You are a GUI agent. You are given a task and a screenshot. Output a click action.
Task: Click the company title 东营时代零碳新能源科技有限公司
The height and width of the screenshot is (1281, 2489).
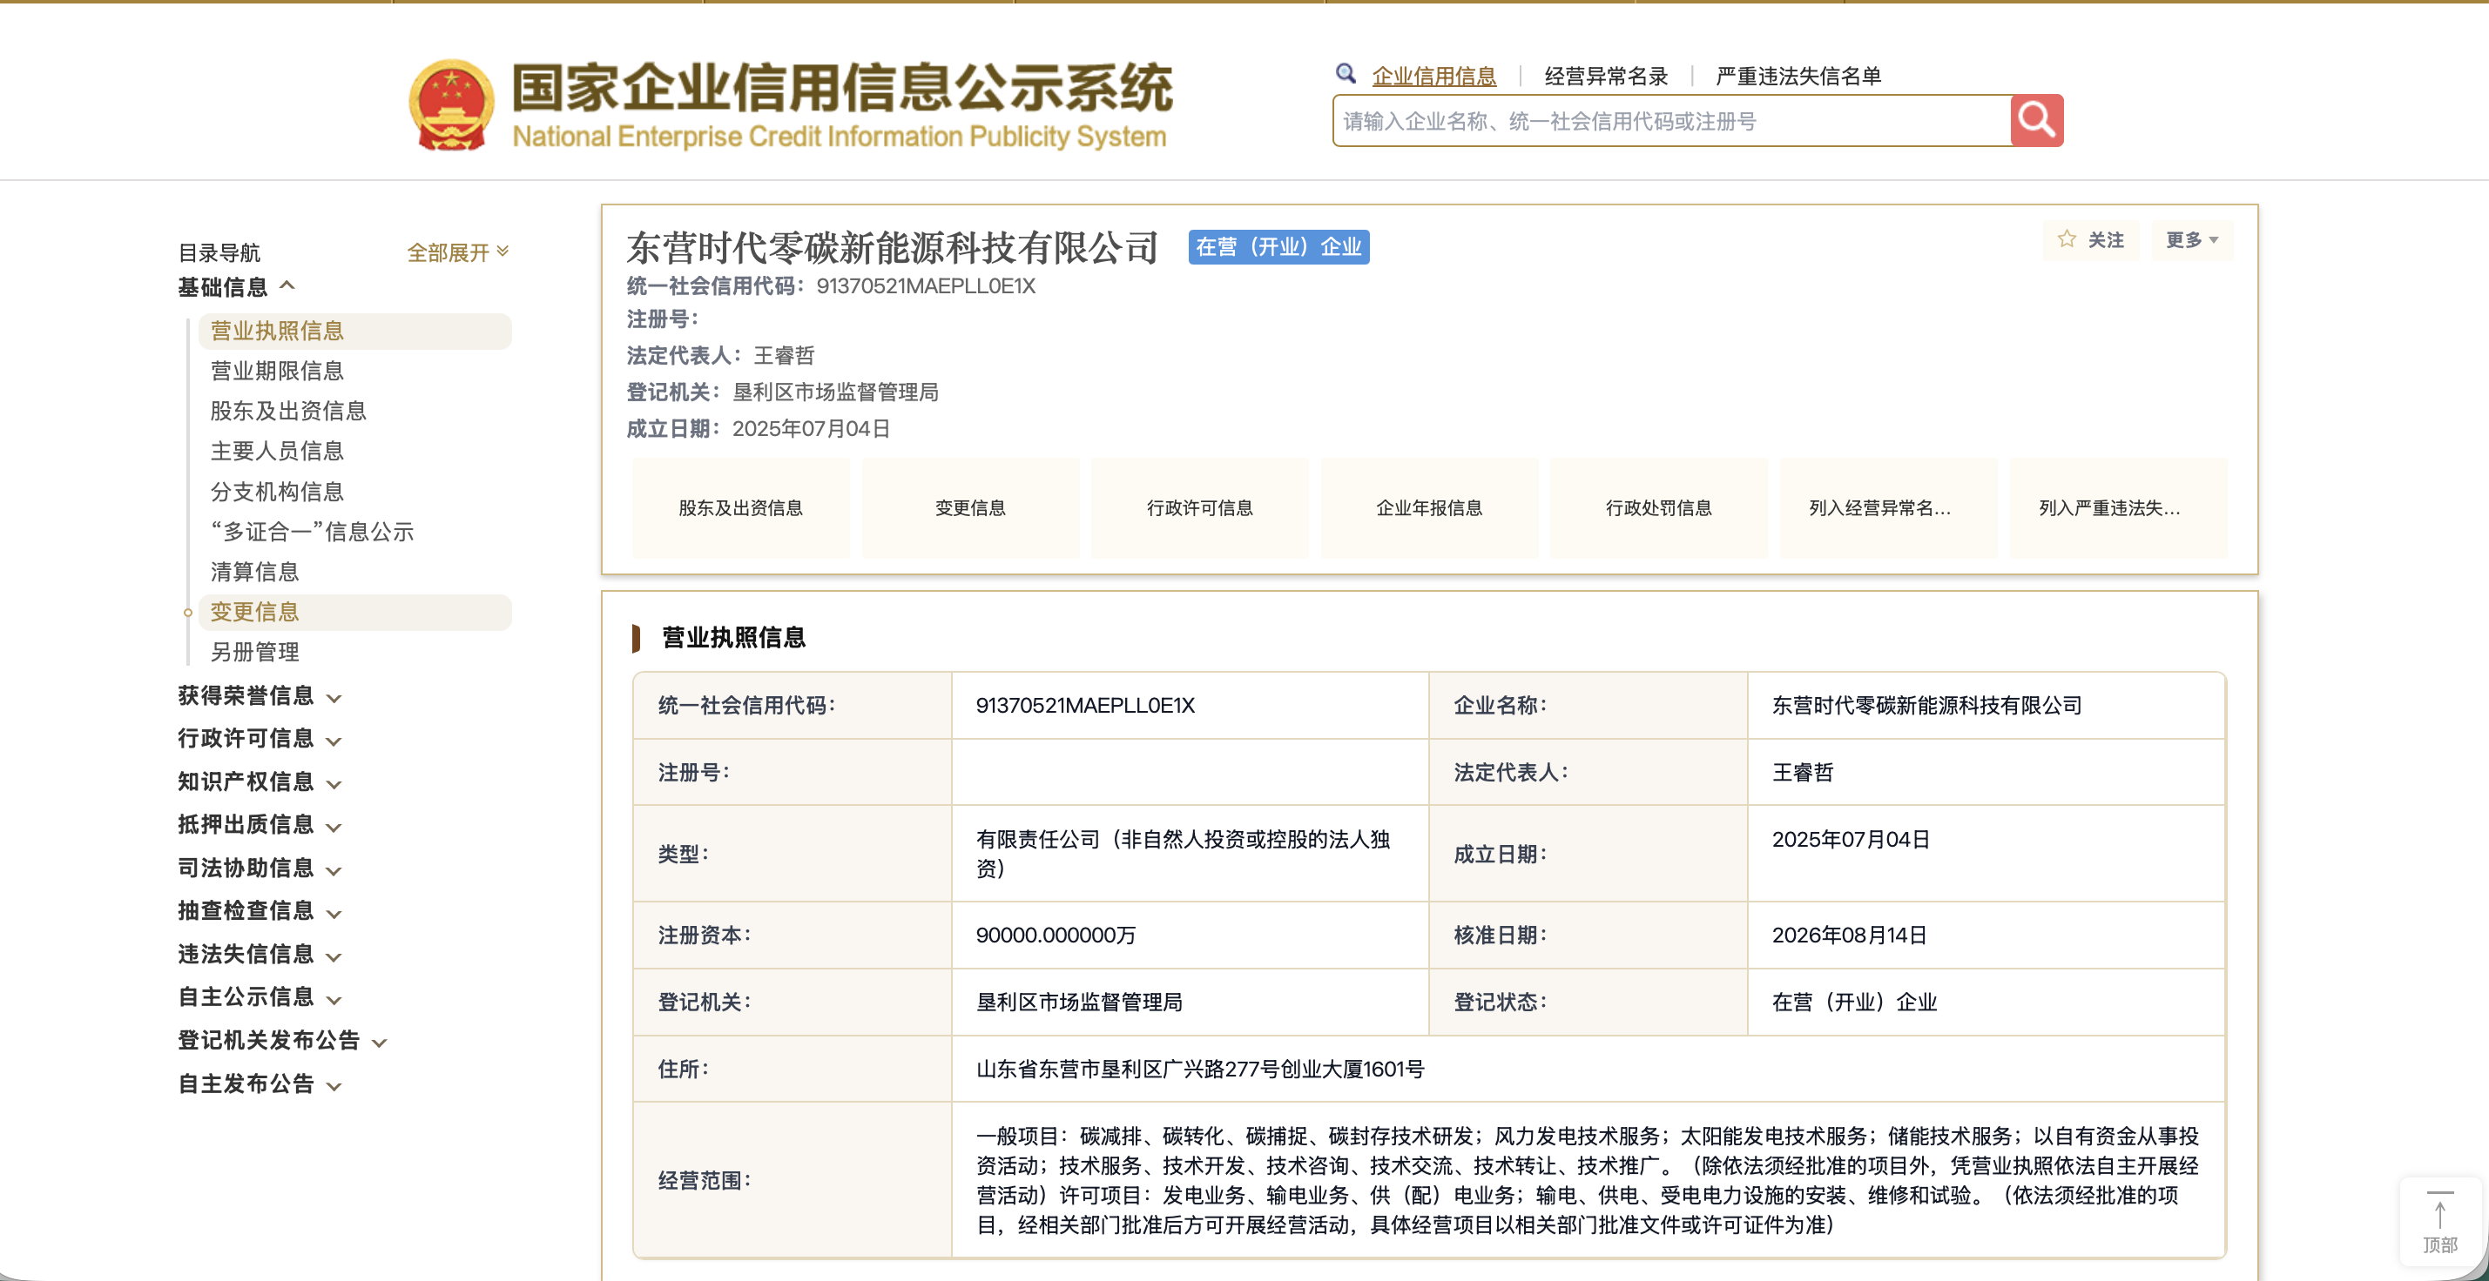point(892,248)
